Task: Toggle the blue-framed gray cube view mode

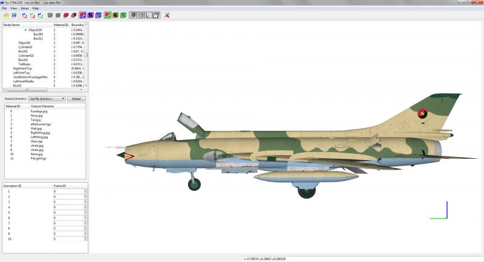Action: pyautogui.click(x=99, y=15)
